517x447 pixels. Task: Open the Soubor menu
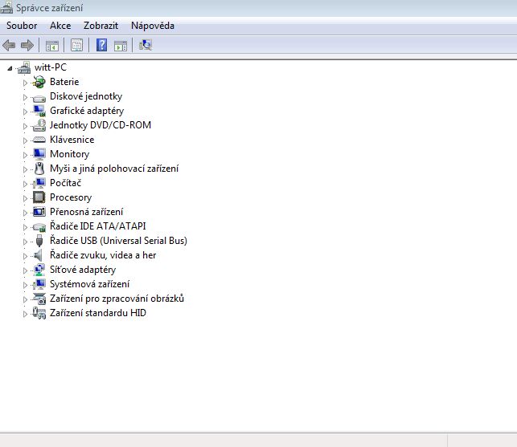[x=22, y=26]
